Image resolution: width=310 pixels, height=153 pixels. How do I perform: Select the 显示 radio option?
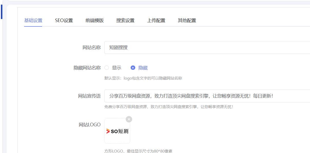coord(113,68)
